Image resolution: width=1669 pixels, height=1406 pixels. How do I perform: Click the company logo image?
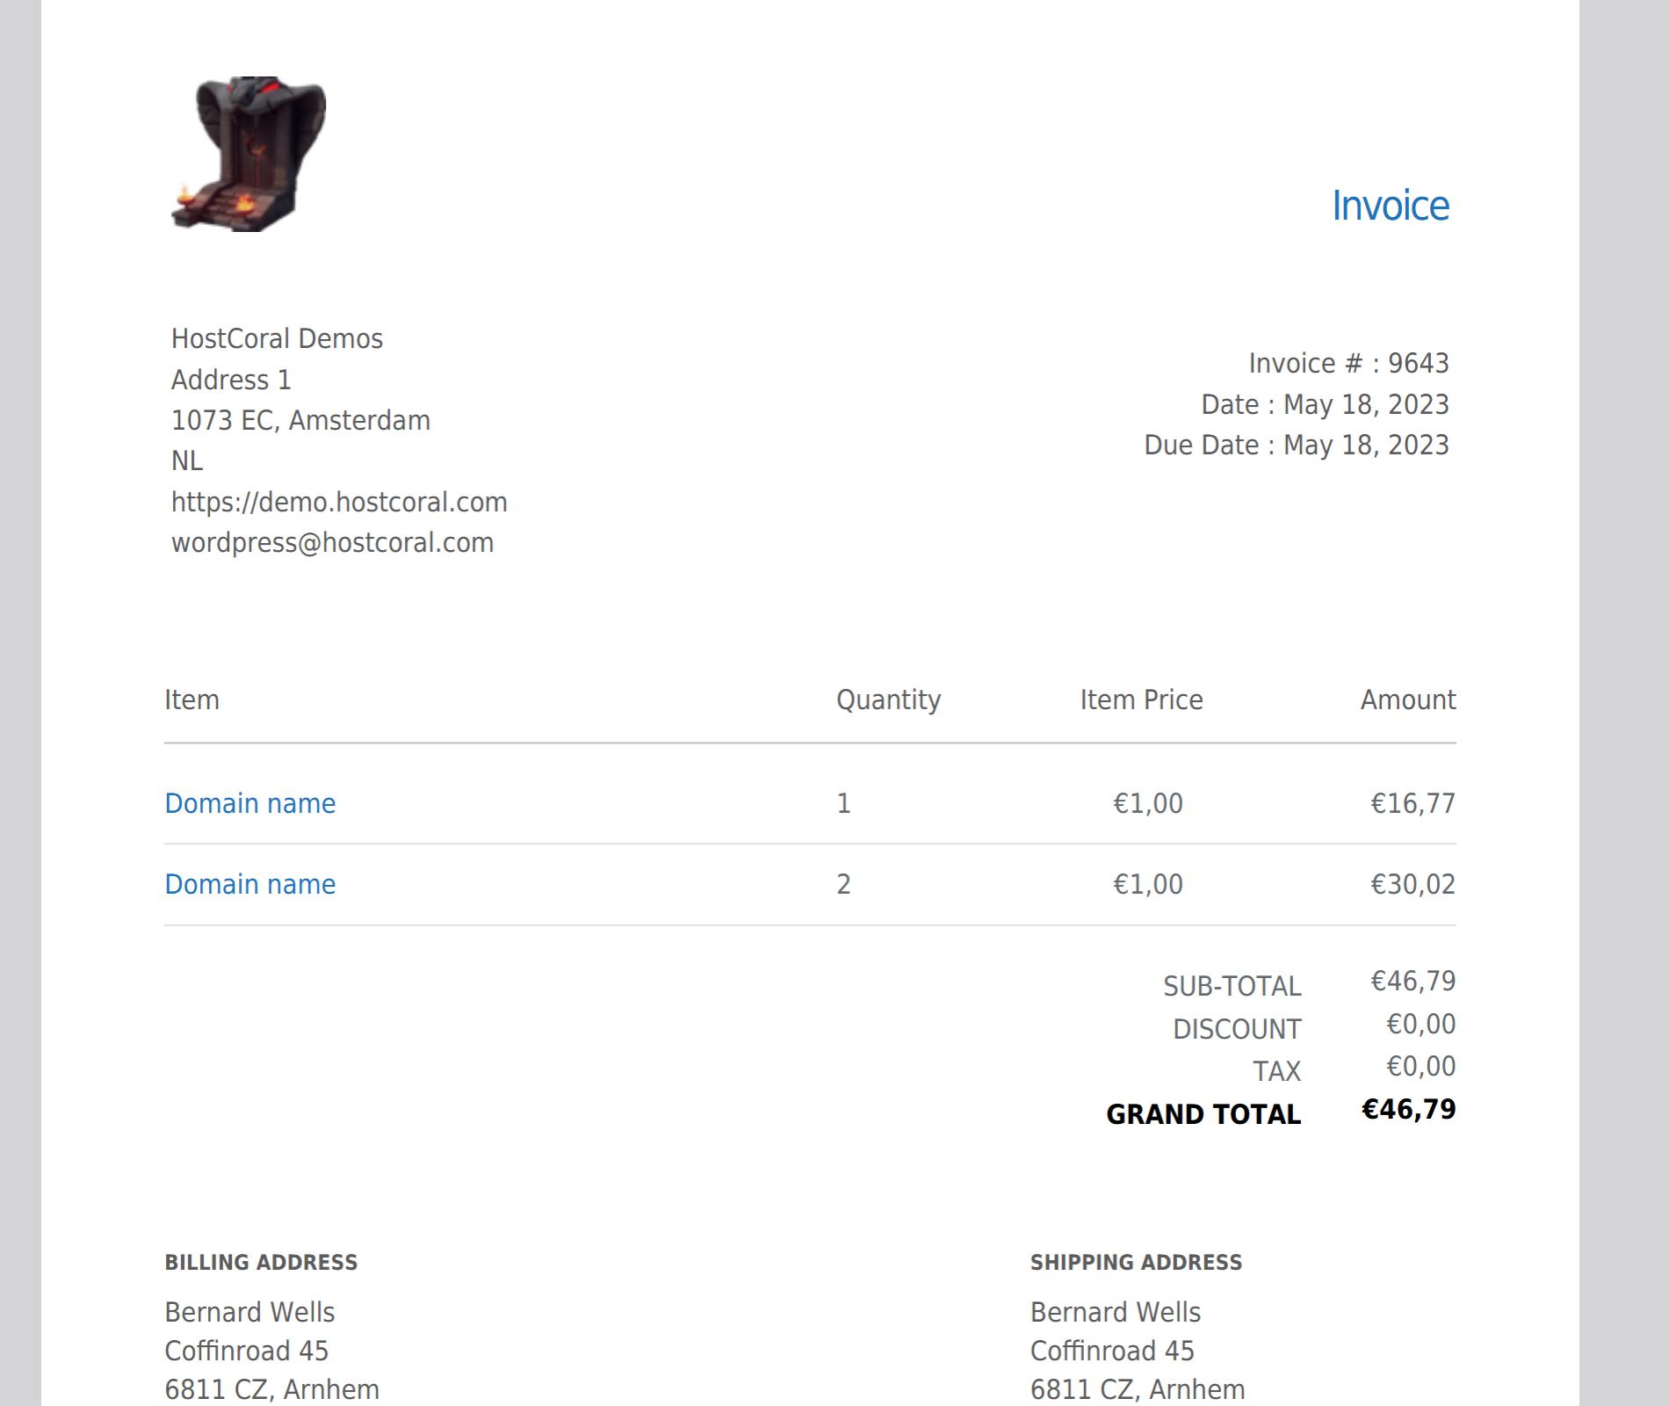click(249, 155)
